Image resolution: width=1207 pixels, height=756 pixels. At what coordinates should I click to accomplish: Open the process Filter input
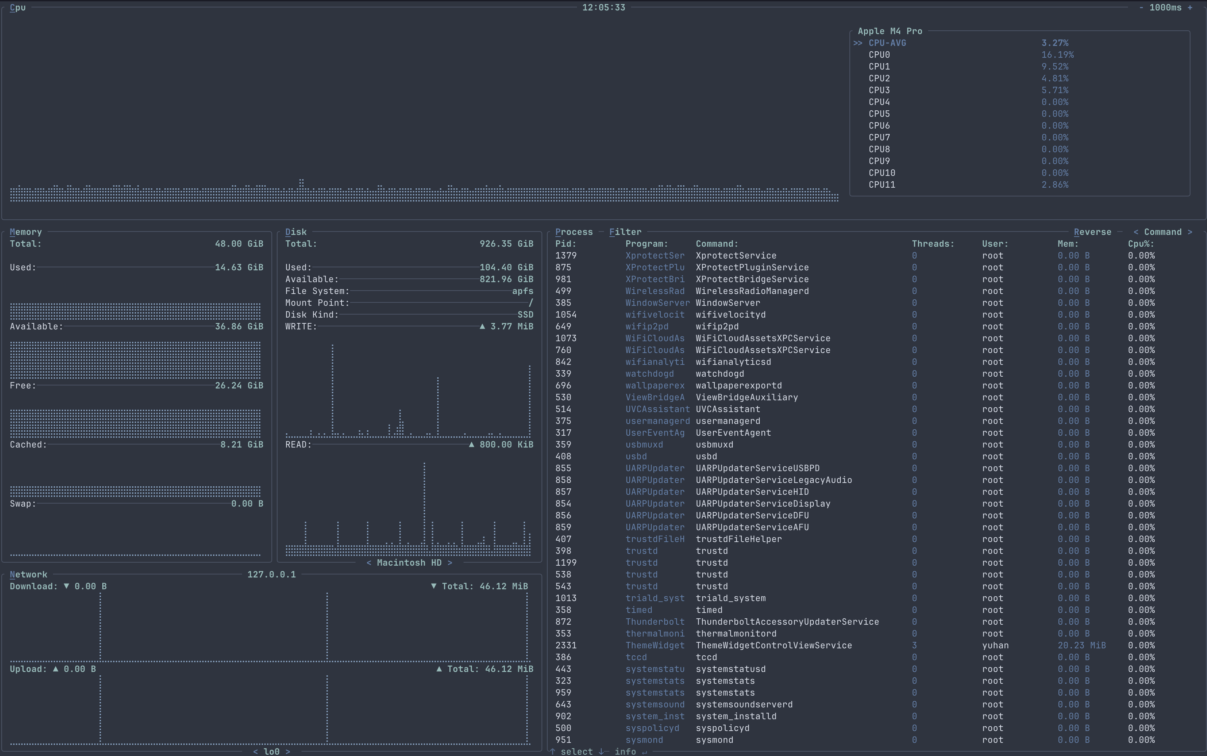click(625, 232)
